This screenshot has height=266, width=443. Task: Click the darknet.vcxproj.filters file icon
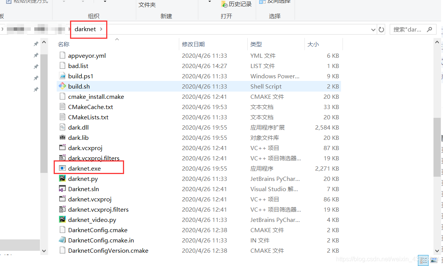(62, 209)
